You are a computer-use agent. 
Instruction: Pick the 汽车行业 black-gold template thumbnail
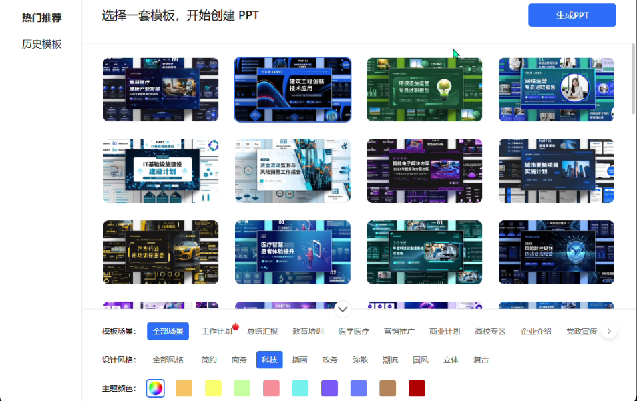161,252
